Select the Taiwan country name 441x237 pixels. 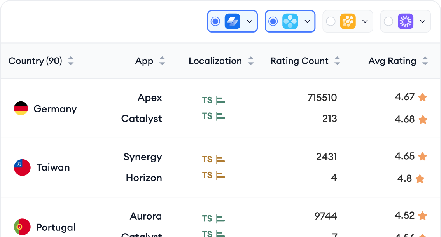click(x=53, y=167)
